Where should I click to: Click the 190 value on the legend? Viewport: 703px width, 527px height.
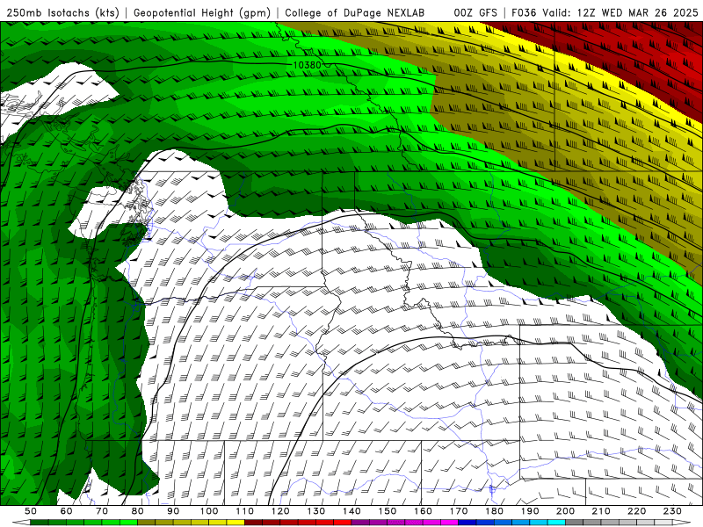coord(530,511)
